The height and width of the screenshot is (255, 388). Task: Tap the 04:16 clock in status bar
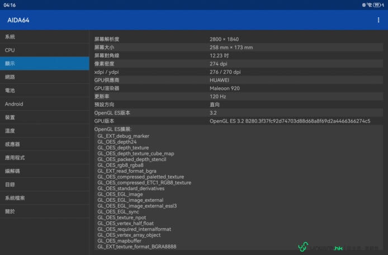click(x=10, y=5)
